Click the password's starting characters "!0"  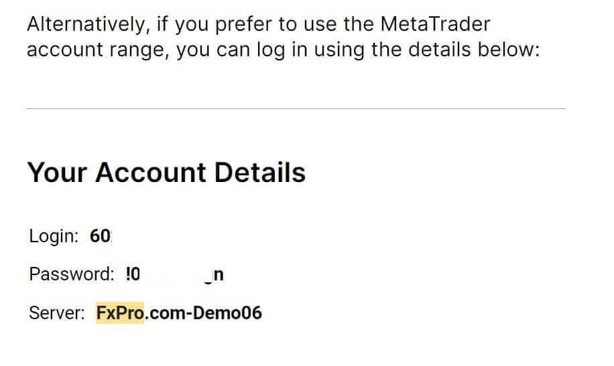[x=133, y=274]
